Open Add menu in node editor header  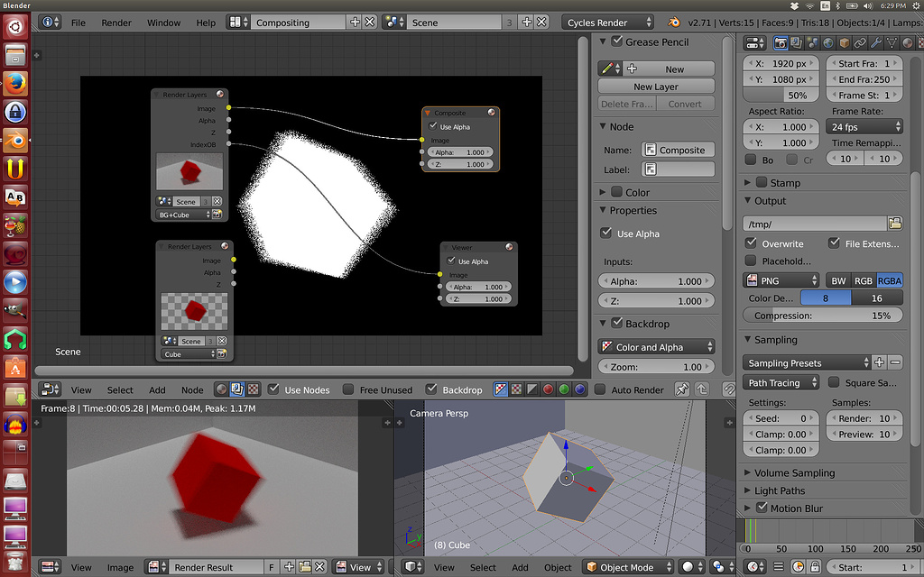157,389
